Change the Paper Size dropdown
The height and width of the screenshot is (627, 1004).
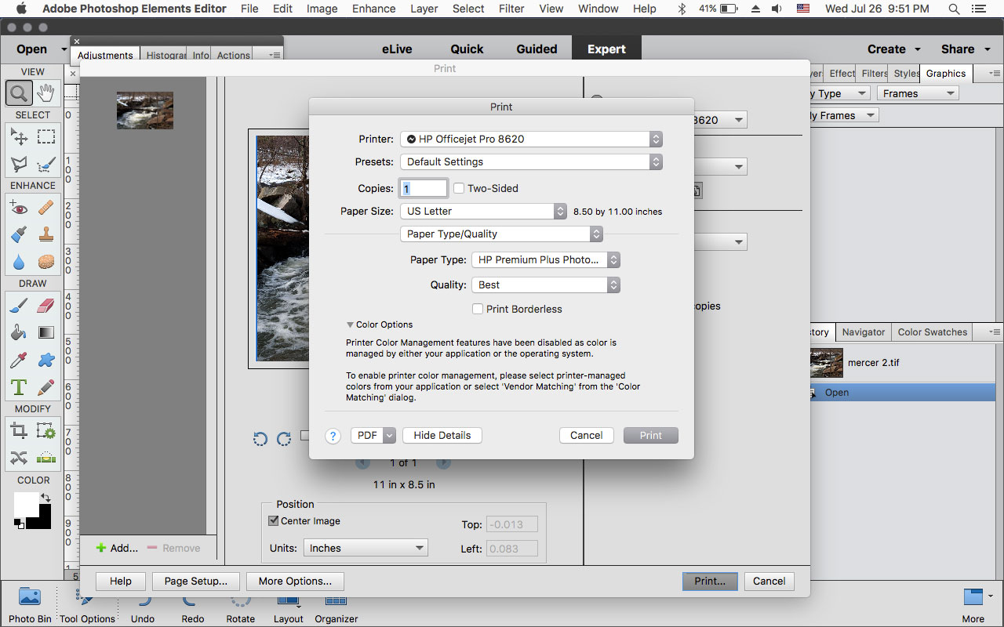point(483,211)
